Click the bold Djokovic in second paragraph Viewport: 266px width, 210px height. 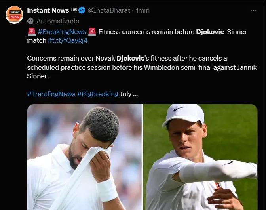coord(133,58)
